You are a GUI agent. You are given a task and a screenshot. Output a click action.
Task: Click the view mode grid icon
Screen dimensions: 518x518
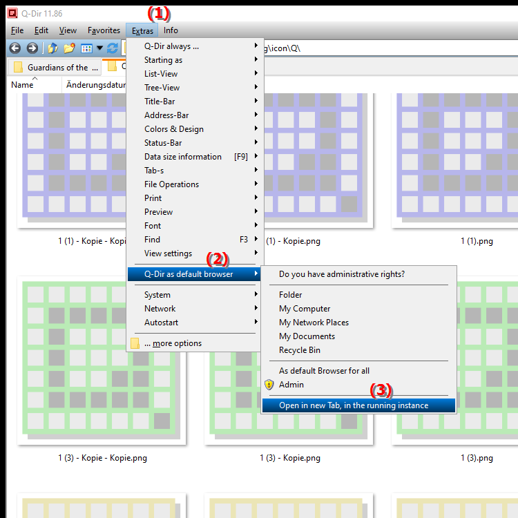(86, 48)
